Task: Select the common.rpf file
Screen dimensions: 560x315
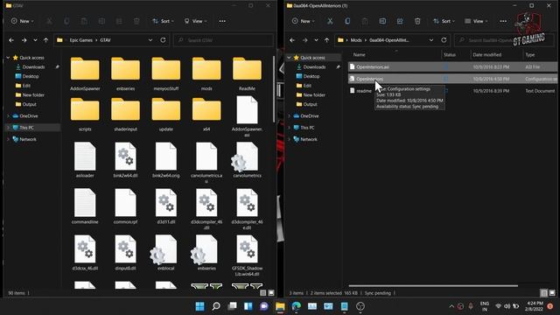Action: click(125, 206)
